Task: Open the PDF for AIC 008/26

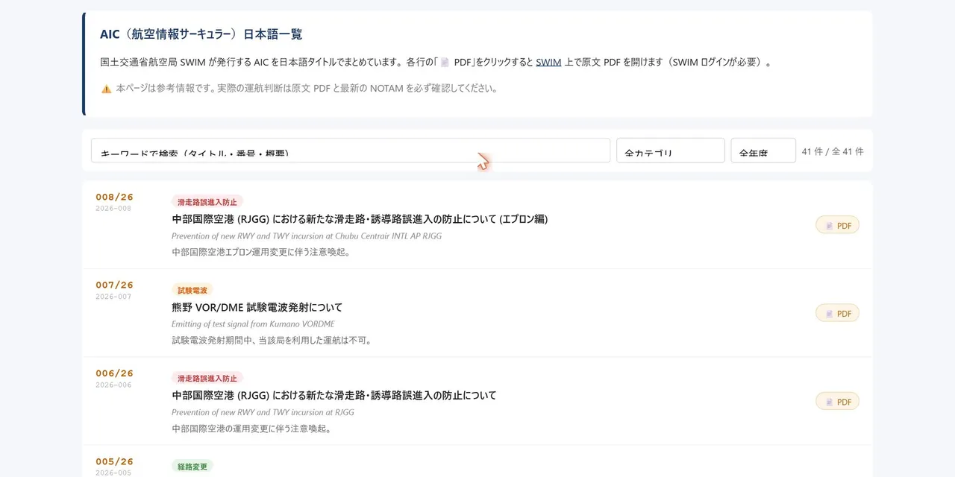Action: coord(837,225)
